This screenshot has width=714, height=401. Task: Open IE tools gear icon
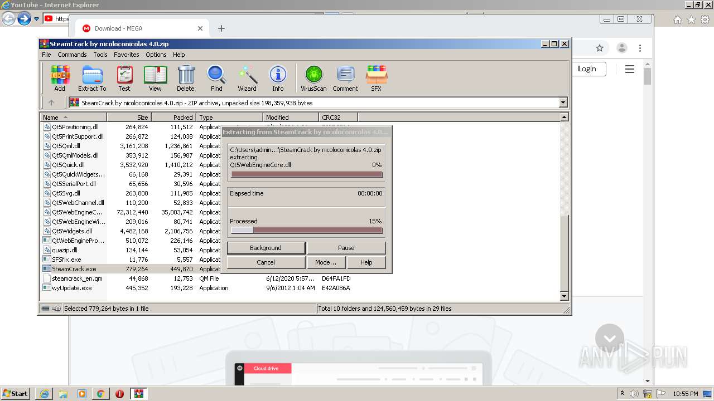(x=705, y=19)
